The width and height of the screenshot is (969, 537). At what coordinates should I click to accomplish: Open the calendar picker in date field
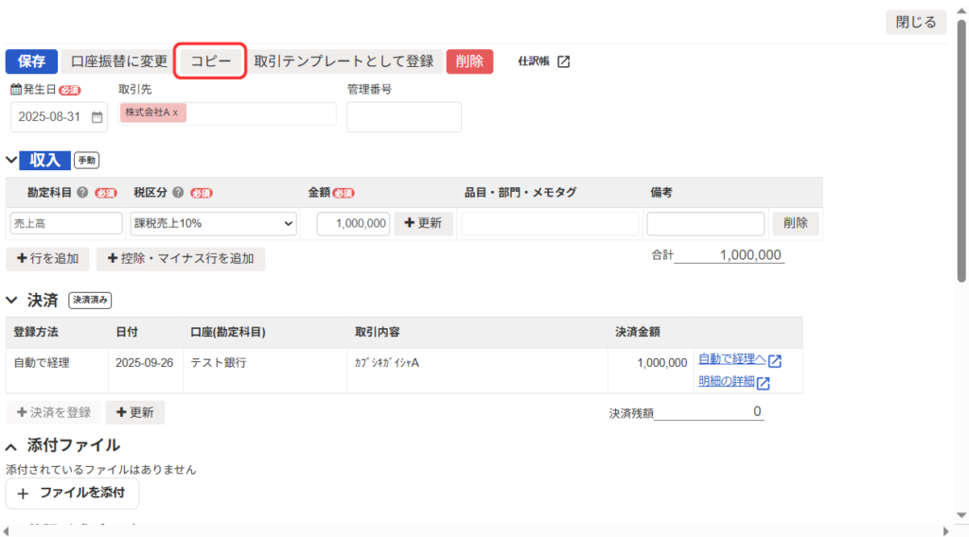point(97,117)
